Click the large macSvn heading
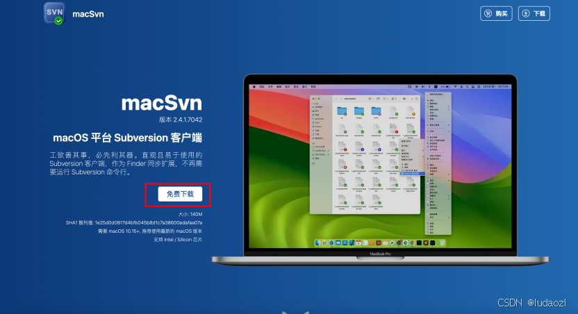The width and height of the screenshot is (578, 314). (x=162, y=104)
